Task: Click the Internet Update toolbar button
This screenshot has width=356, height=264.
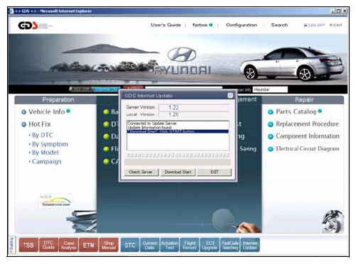Action: 250,245
